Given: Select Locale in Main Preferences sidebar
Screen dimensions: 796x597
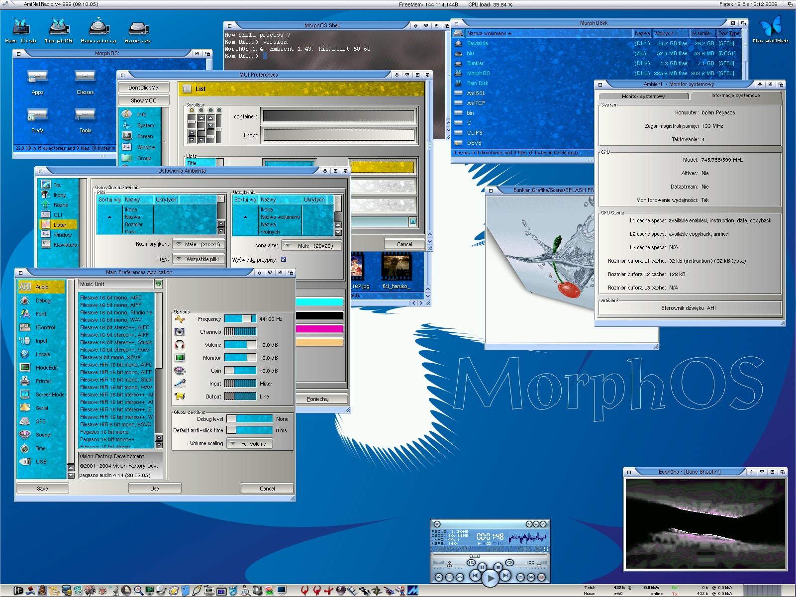Looking at the screenshot, I should coord(42,354).
